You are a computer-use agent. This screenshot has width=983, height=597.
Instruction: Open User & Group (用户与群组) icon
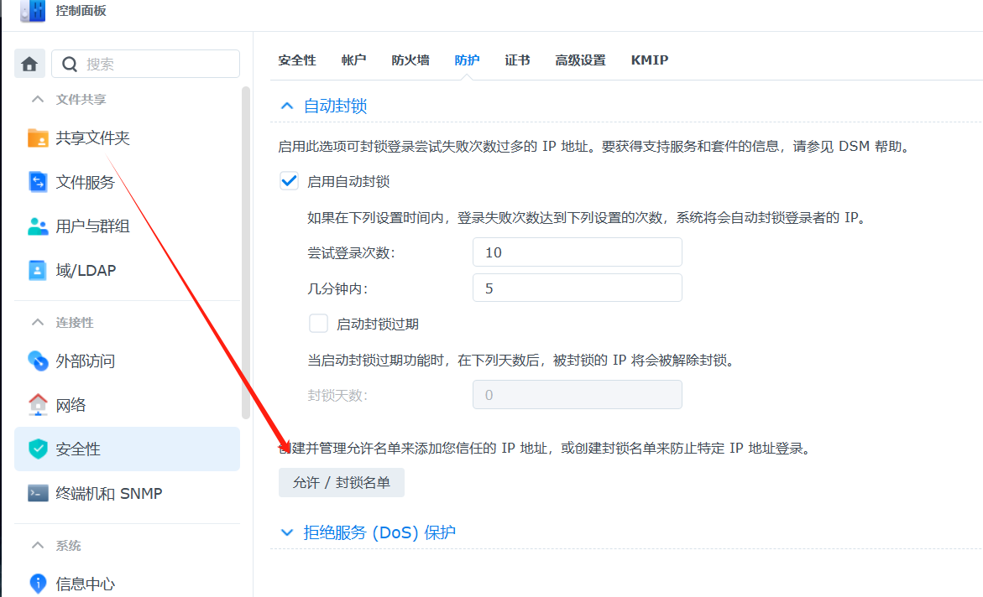pos(38,226)
